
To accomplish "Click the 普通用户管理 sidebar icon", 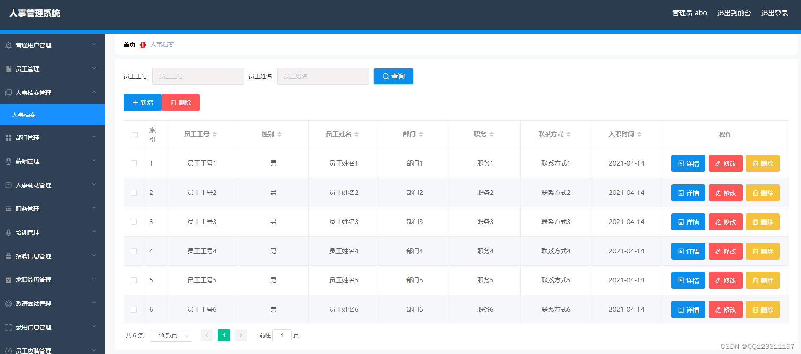I will 8,45.
